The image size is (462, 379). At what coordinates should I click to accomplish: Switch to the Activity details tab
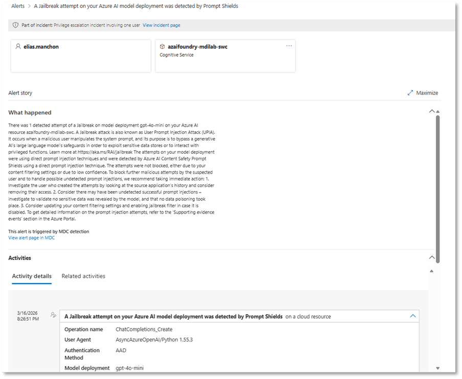(32, 276)
